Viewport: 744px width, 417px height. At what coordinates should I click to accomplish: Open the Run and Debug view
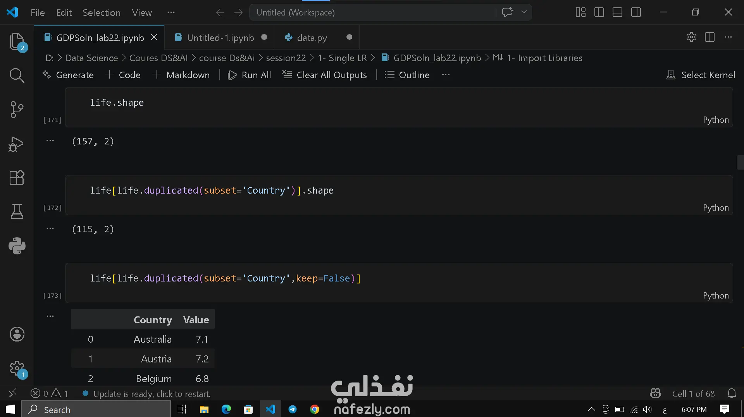(17, 144)
